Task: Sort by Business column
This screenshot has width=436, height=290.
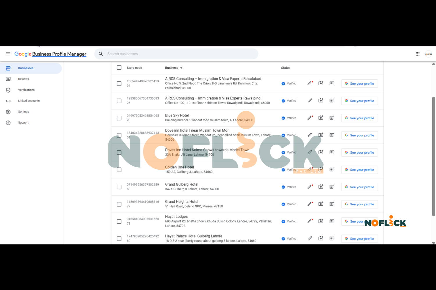Action: (174, 68)
